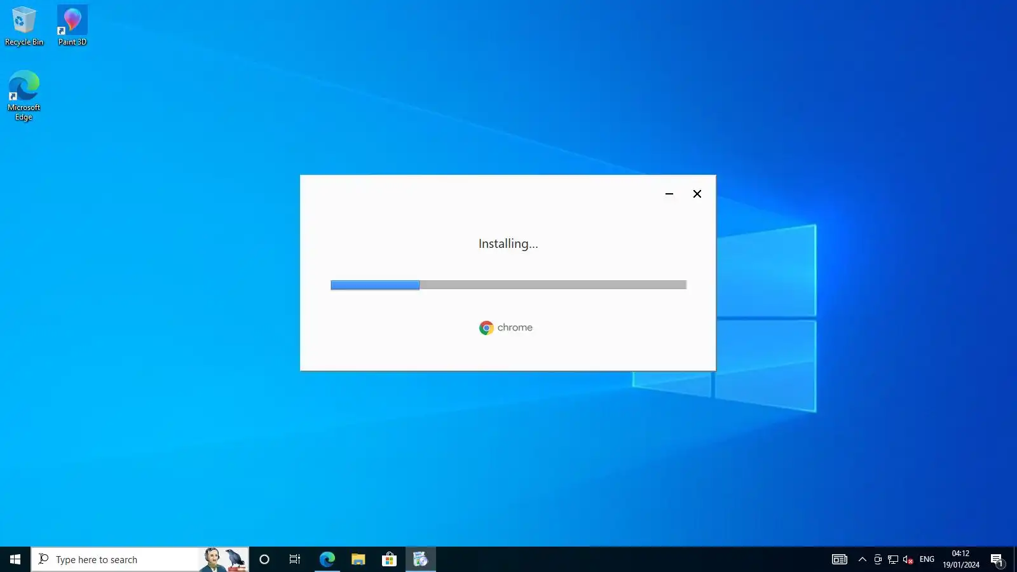Image resolution: width=1017 pixels, height=572 pixels.
Task: Click the Chrome installation progress bar
Action: pos(508,285)
